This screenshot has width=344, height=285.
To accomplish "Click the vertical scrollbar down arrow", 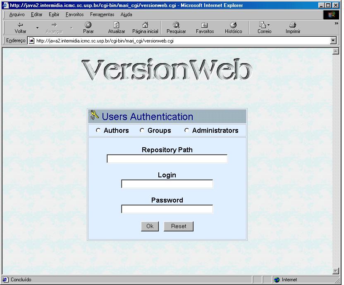I will coord(335,271).
